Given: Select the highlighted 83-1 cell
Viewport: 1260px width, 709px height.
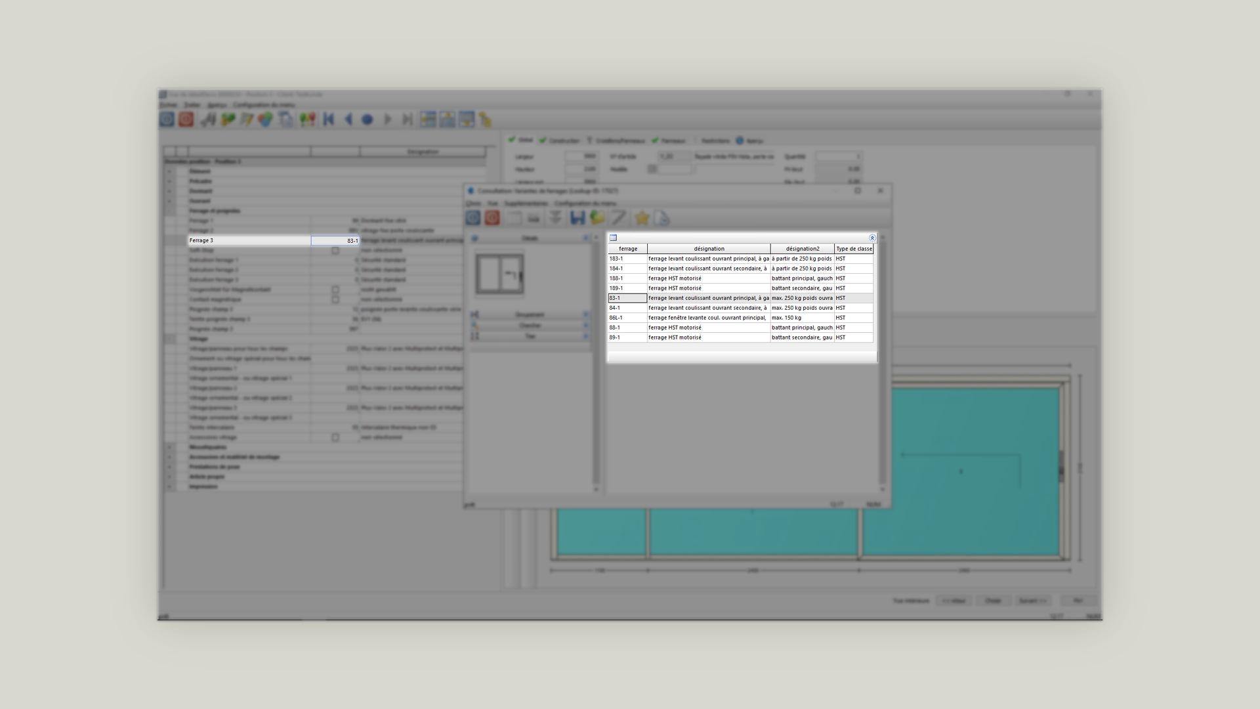Looking at the screenshot, I should click(627, 298).
